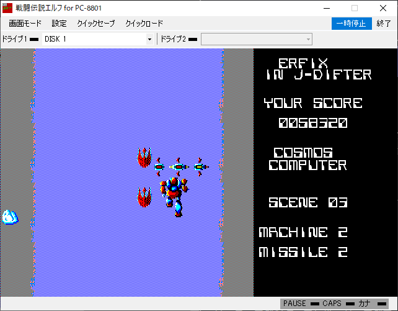The width and height of the screenshot is (398, 311).
Task: Click the 終了 exit button
Action: [383, 24]
